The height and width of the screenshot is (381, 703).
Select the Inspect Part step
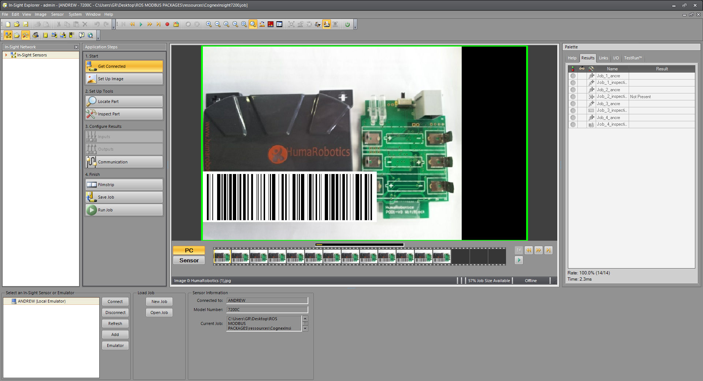(124, 114)
